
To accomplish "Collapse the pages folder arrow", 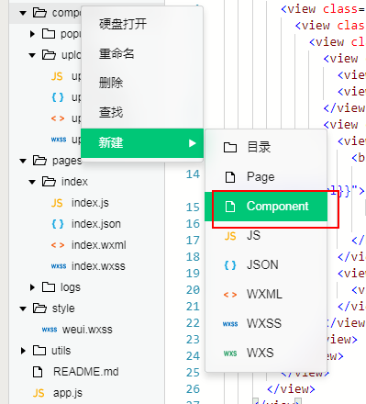I will (x=23, y=161).
